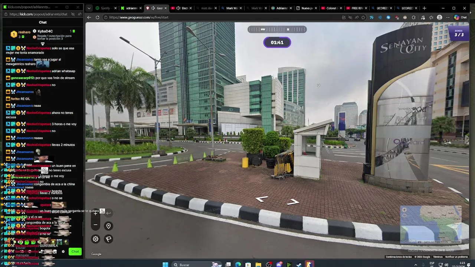Mute the GeoGuessr tab audio
The height and width of the screenshot is (267, 475).
coord(153,8)
